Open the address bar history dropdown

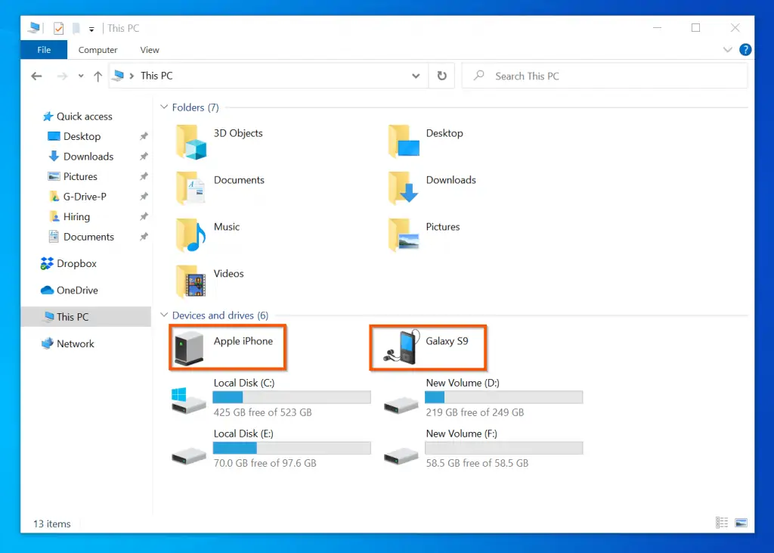tap(416, 76)
